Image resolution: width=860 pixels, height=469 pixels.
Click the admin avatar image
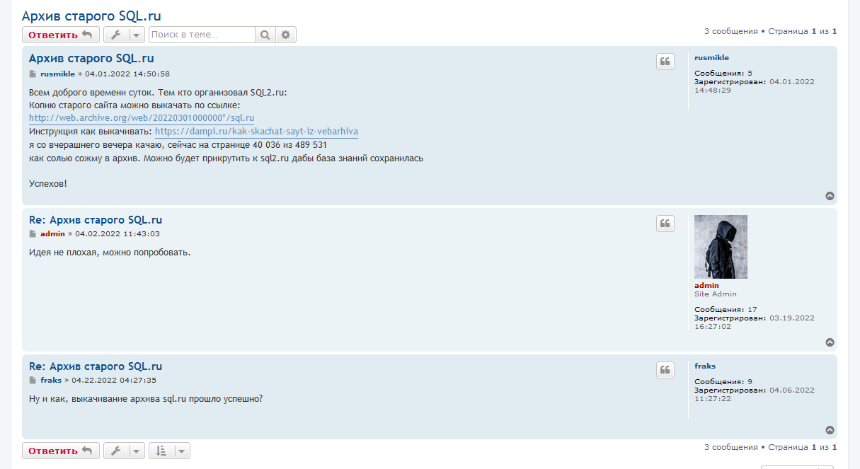pos(721,247)
